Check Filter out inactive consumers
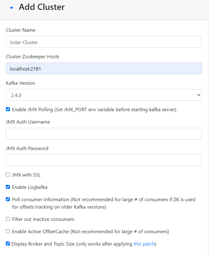 click(8, 219)
